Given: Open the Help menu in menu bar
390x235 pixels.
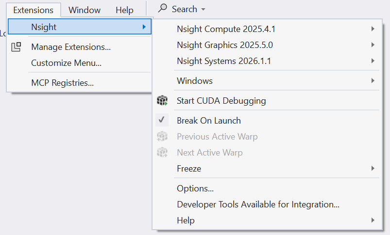Looking at the screenshot, I should 124,10.
